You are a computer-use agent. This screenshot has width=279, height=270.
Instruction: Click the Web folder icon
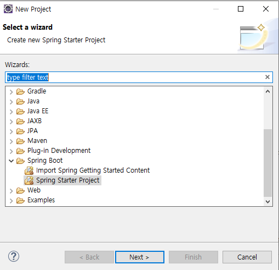coord(20,190)
